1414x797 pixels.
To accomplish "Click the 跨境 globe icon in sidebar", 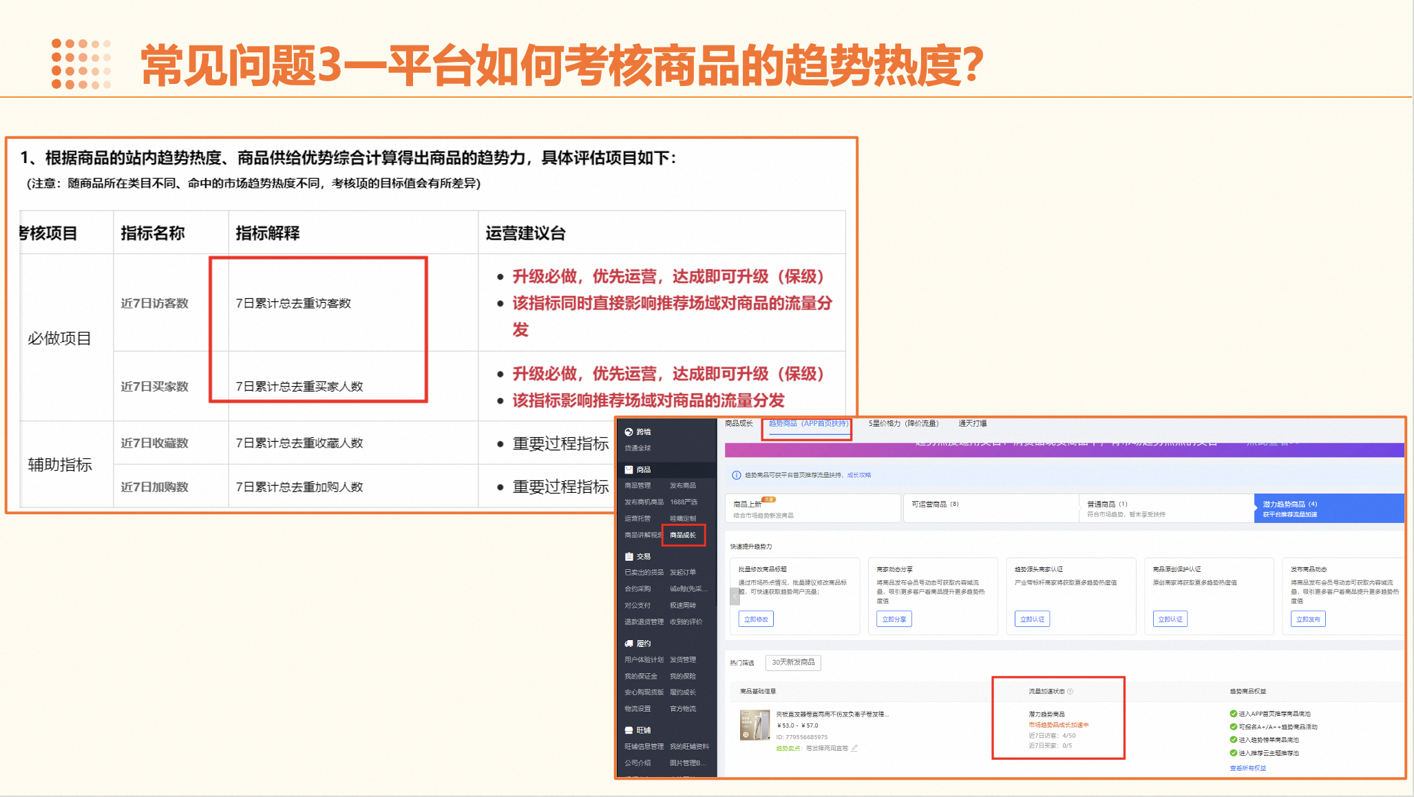I will click(x=629, y=432).
